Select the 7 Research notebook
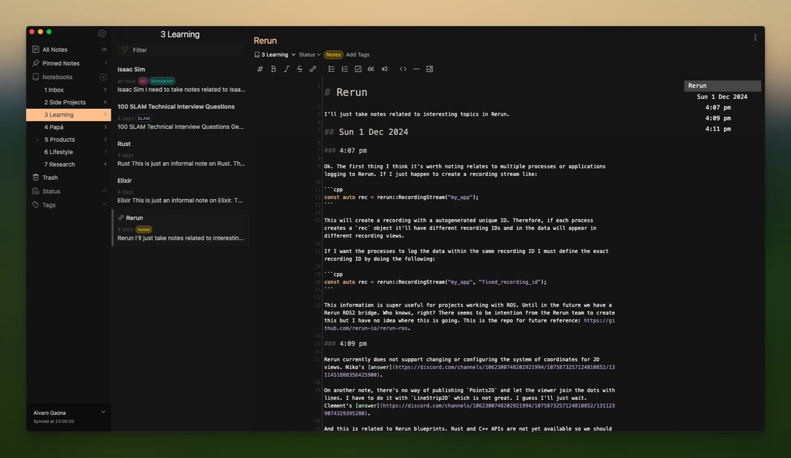 pyautogui.click(x=69, y=165)
